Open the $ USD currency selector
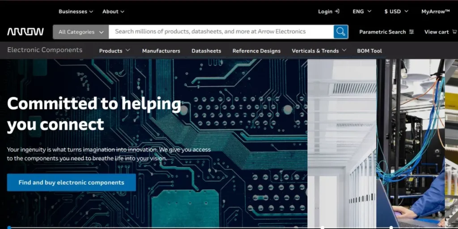The height and width of the screenshot is (229, 458). pyautogui.click(x=396, y=12)
